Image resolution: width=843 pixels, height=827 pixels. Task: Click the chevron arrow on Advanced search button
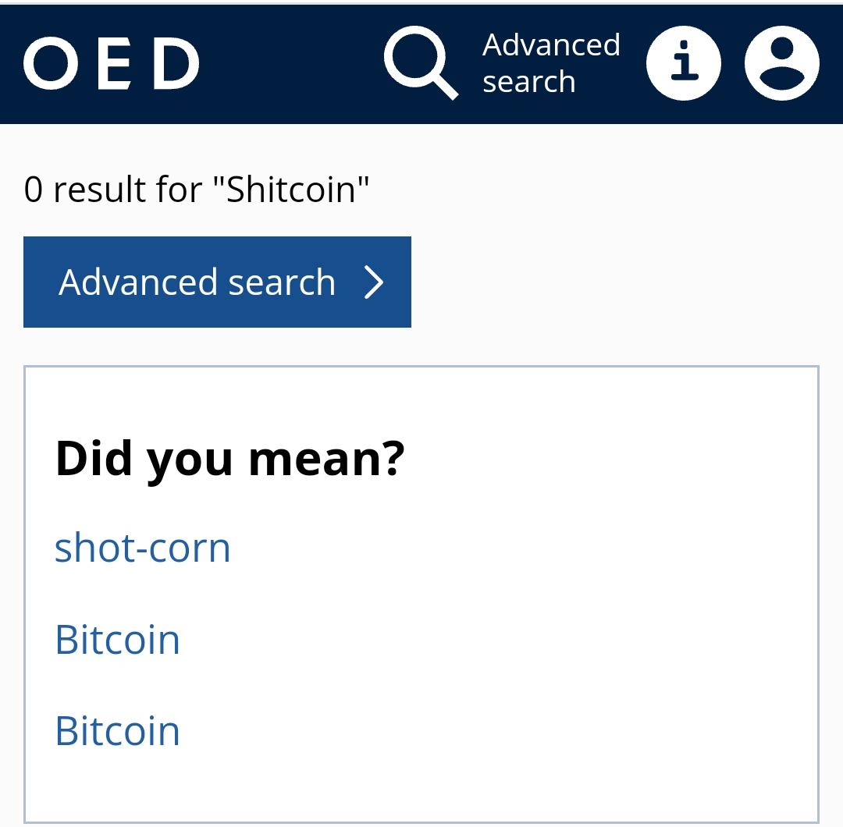pyautogui.click(x=375, y=282)
